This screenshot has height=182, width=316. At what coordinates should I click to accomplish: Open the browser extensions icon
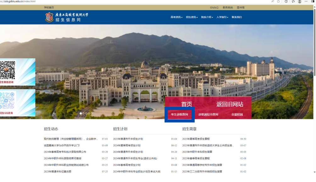pyautogui.click(x=286, y=2)
